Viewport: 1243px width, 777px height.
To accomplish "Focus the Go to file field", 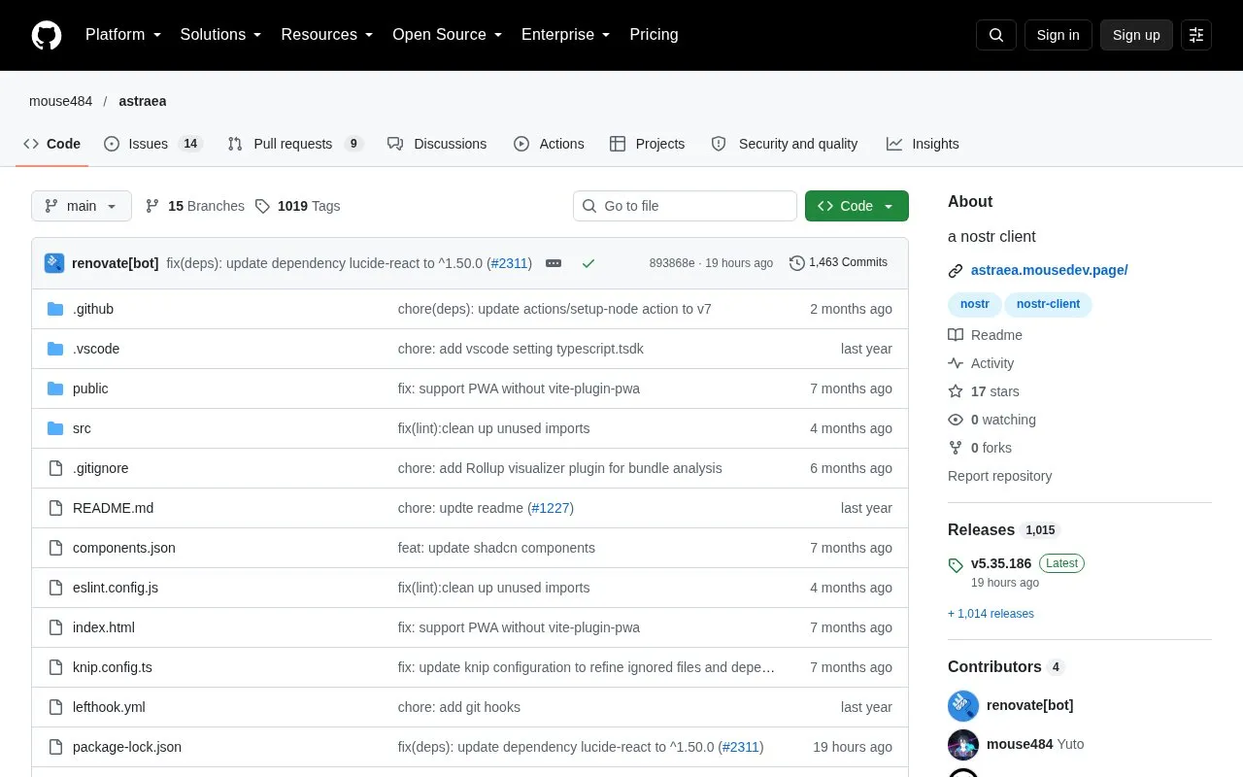I will pyautogui.click(x=685, y=206).
